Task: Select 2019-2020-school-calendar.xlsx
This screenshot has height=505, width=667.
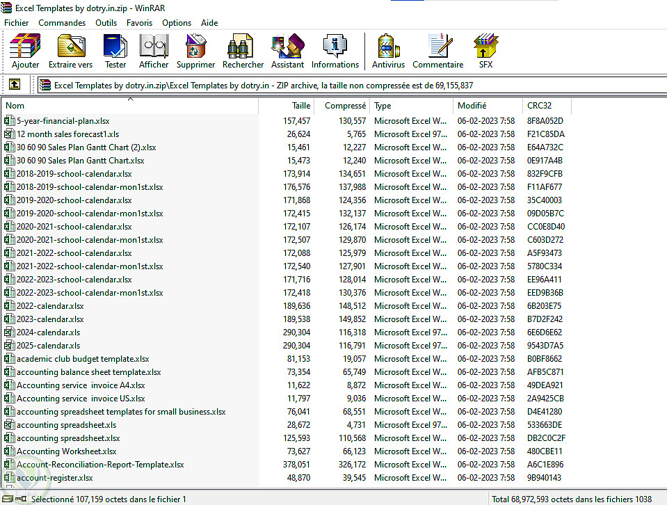Action: point(74,200)
